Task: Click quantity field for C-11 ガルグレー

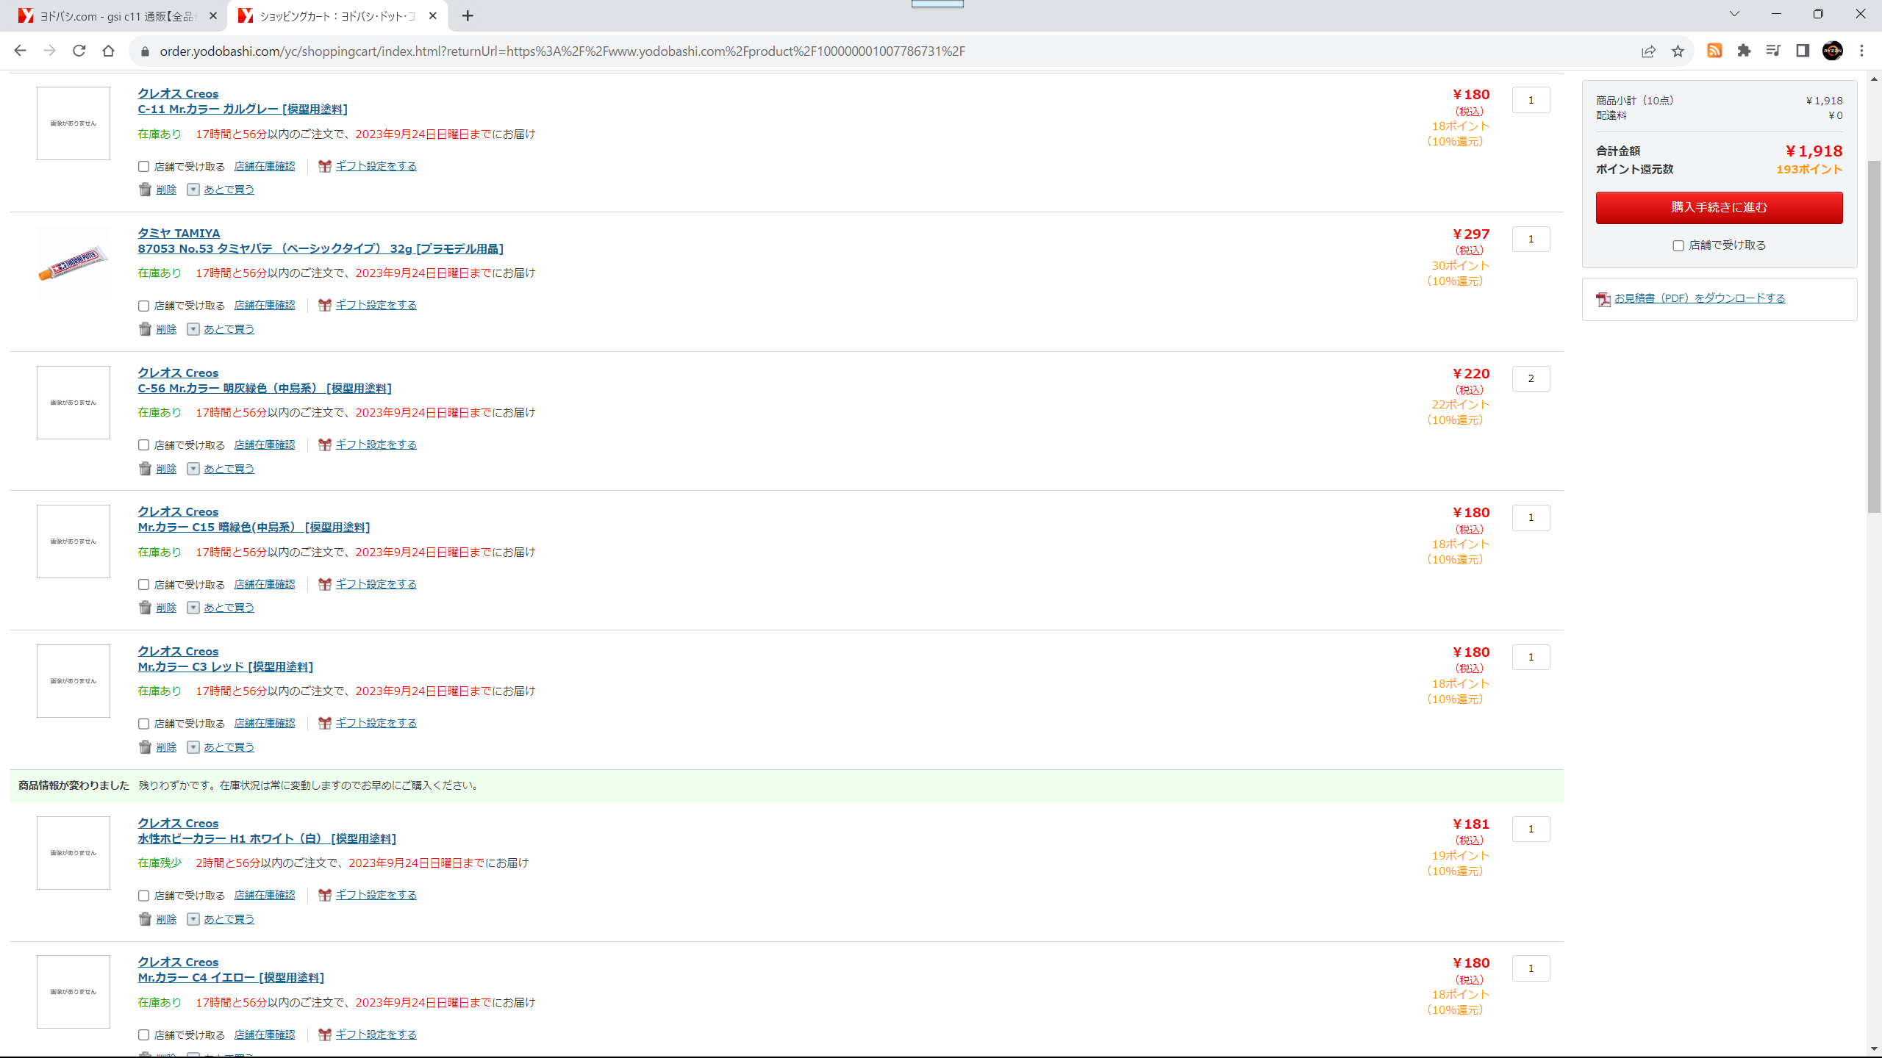Action: [x=1531, y=100]
